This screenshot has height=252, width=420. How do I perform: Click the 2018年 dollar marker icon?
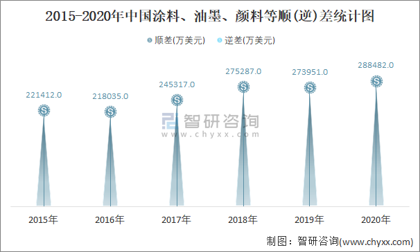pos(243,87)
